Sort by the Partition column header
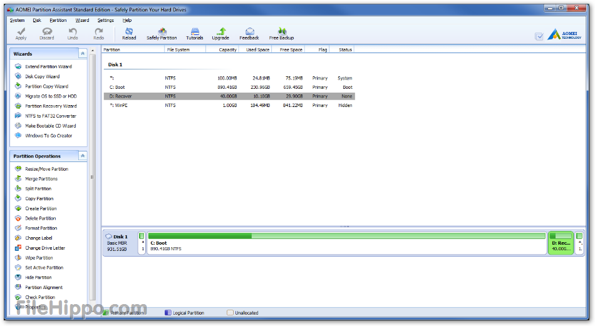 (133, 49)
